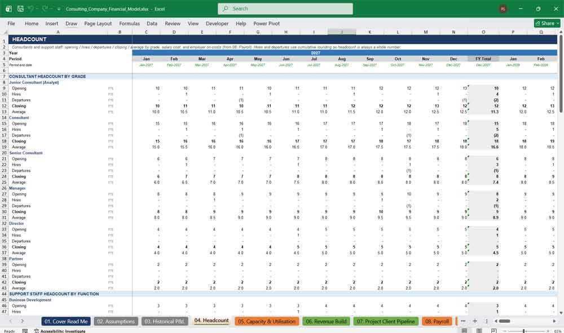The width and height of the screenshot is (564, 333).
Task: Switch to '05. Capacity & Utilisation' sheet
Action: [x=267, y=321]
